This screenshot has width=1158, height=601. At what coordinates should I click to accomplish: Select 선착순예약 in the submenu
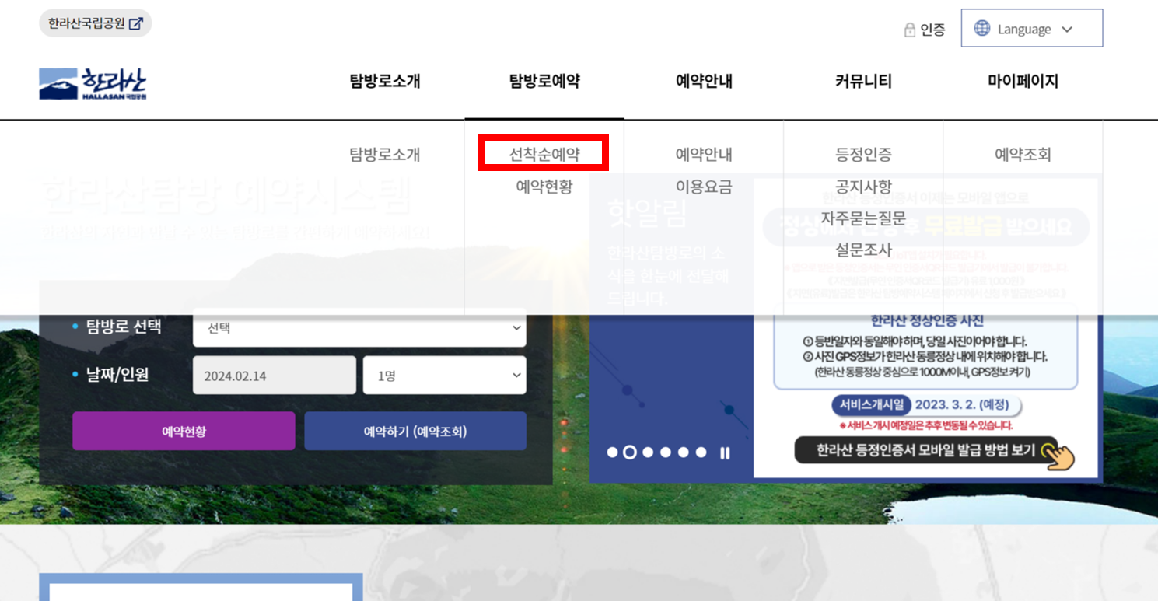(544, 154)
